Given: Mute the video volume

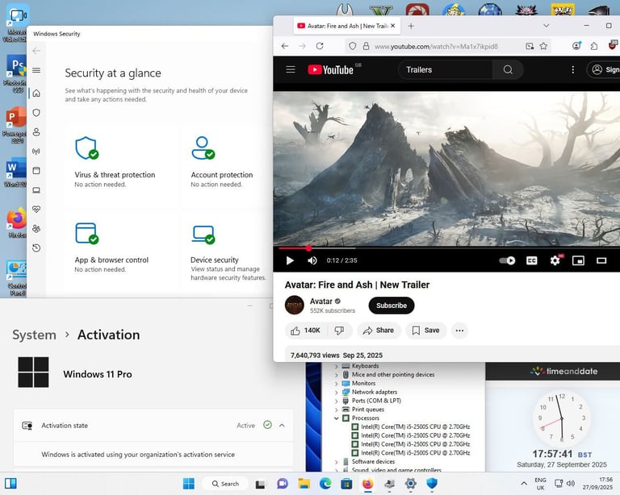Looking at the screenshot, I should 312,260.
